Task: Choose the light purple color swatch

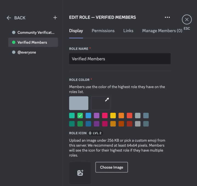Action: click(x=97, y=115)
